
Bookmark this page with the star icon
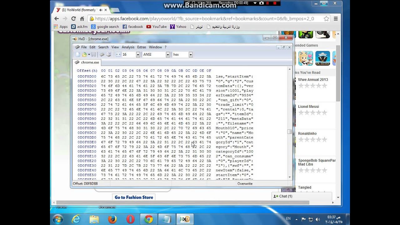[326, 18]
